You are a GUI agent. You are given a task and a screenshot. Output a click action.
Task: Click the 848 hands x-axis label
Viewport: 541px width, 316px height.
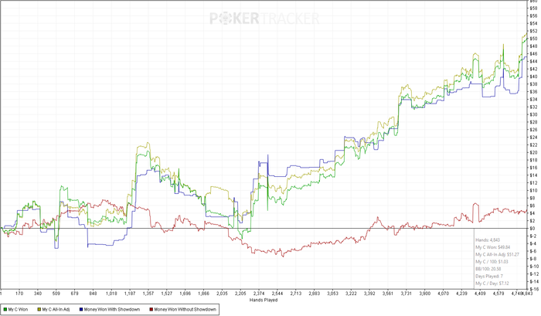click(x=93, y=294)
